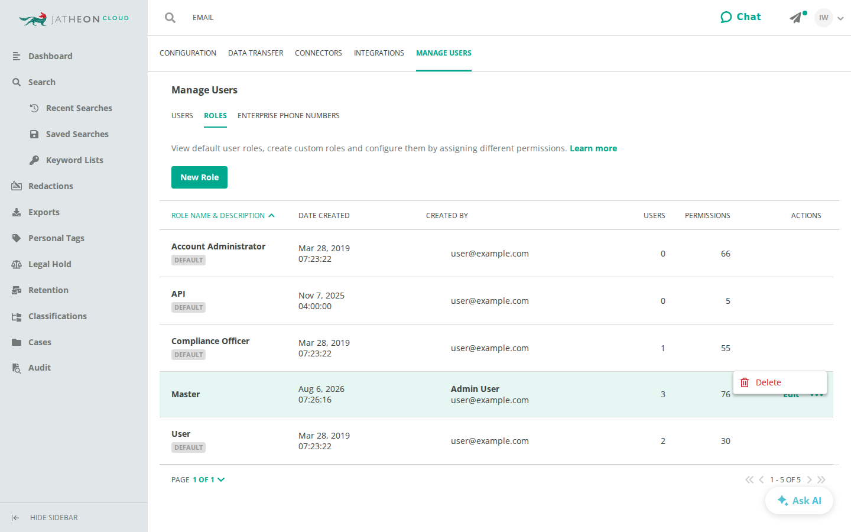Switch to the Configuration tab
This screenshot has height=532, width=851.
[x=188, y=53]
